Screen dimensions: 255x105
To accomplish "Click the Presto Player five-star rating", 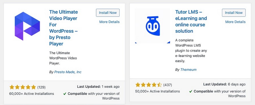I will (23, 87).
